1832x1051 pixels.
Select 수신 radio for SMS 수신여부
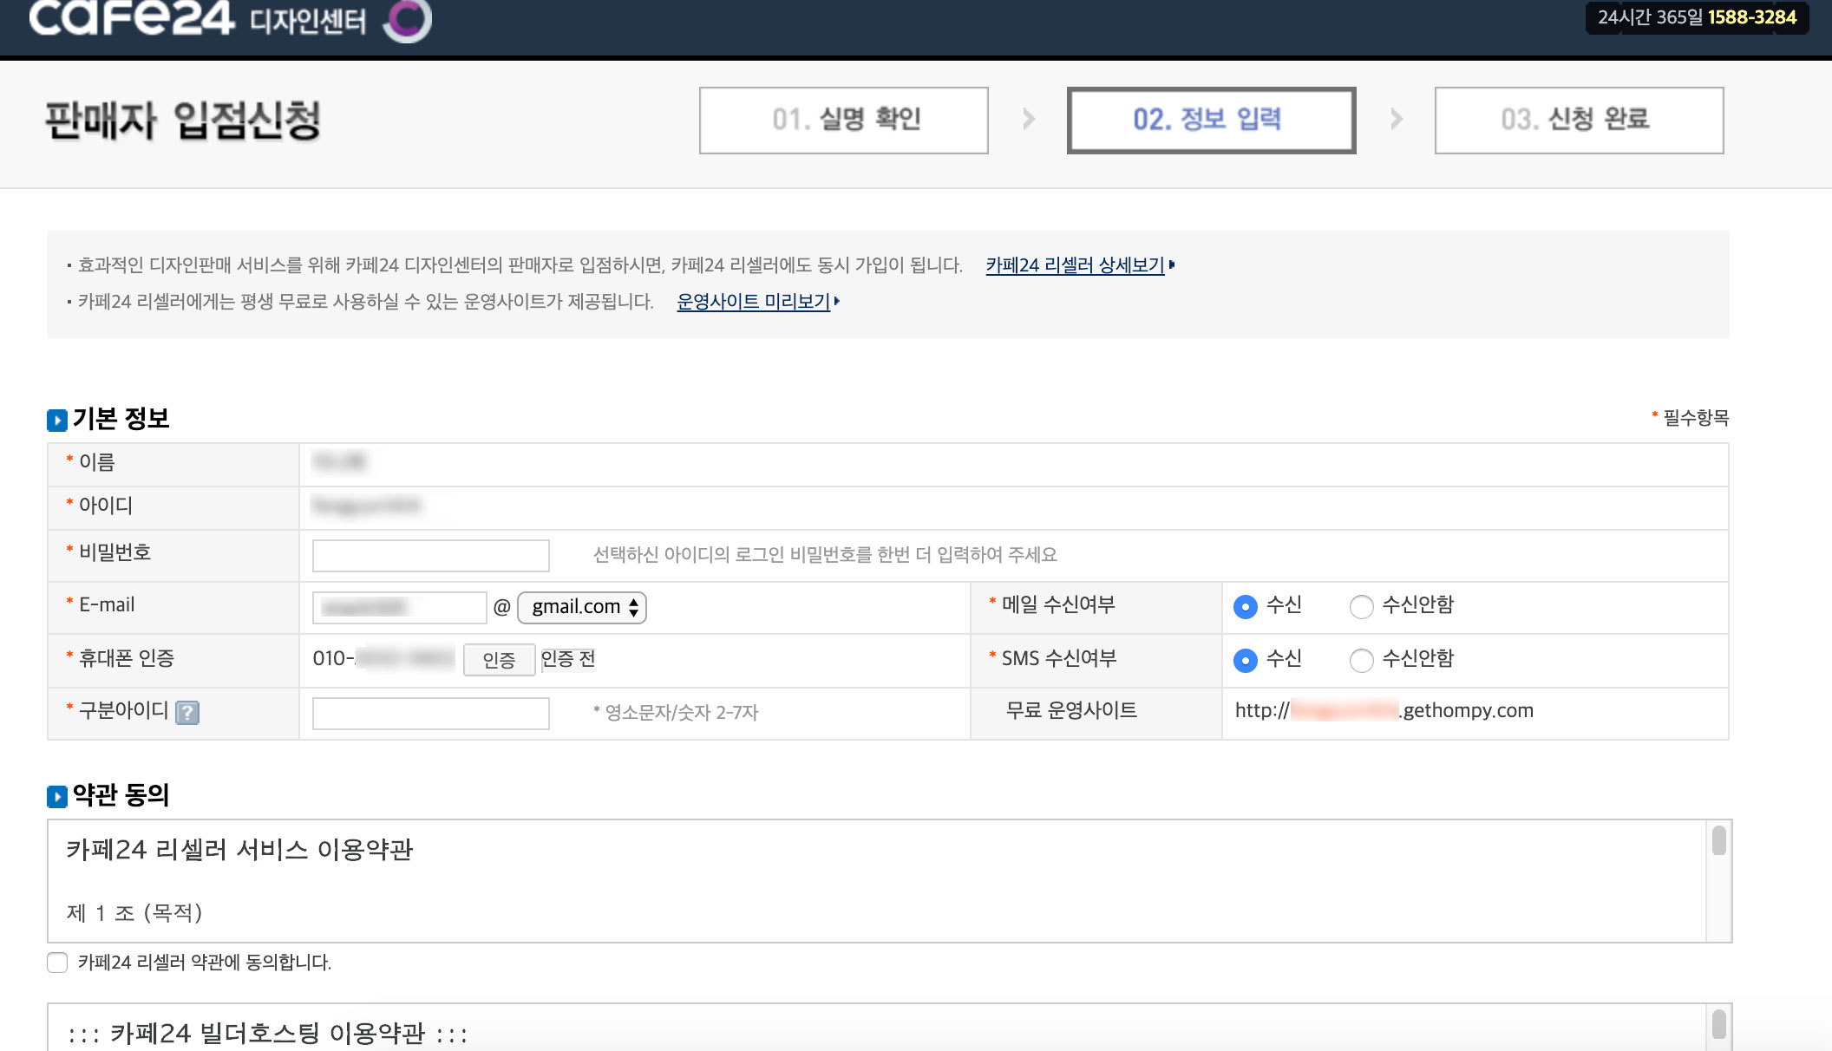click(1245, 661)
